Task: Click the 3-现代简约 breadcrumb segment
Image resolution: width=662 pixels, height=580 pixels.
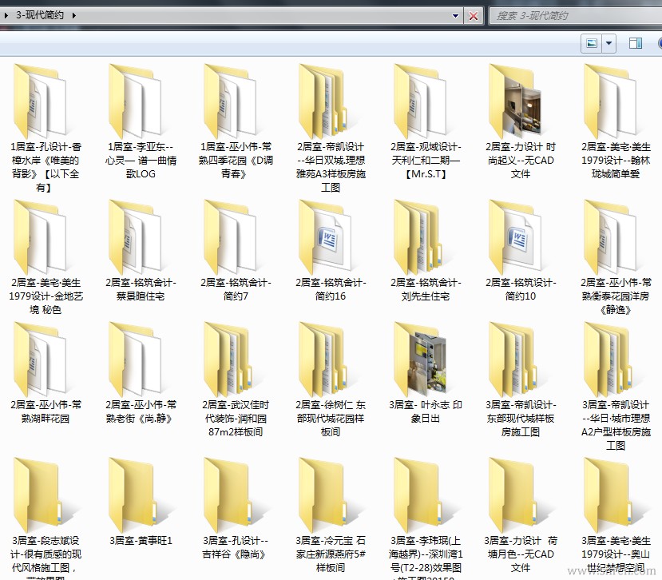Action: click(40, 15)
